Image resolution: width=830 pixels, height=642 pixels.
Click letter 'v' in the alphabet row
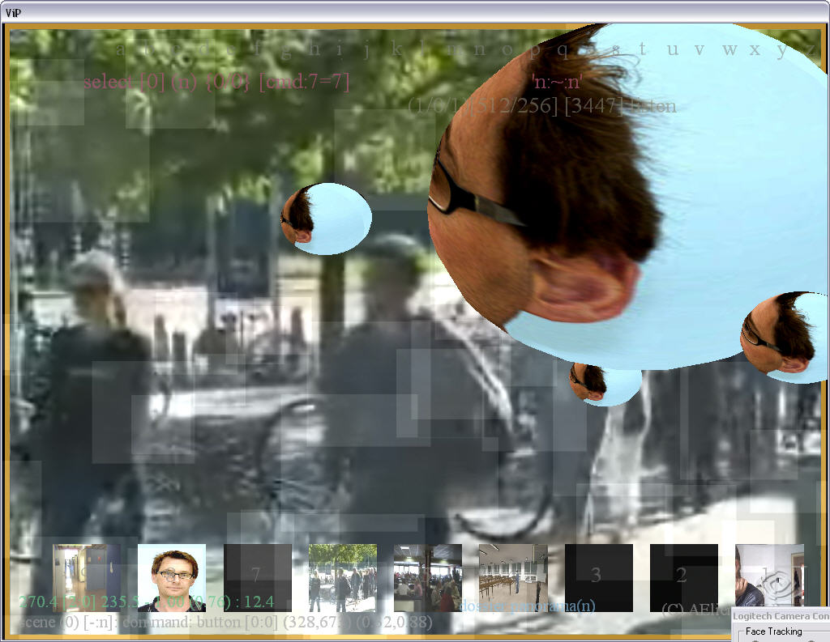click(700, 49)
